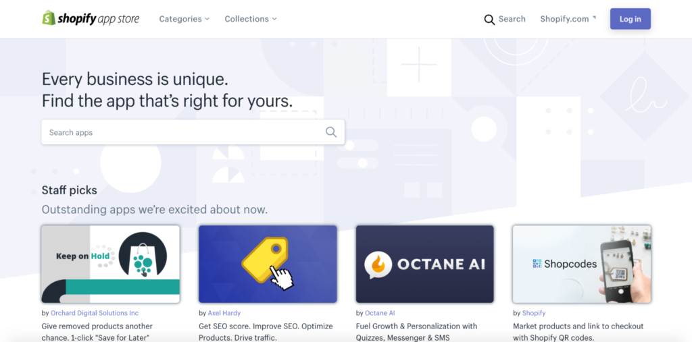Visit Orchard Digital Solutions Inc developer link
The height and width of the screenshot is (342, 692).
(95, 313)
